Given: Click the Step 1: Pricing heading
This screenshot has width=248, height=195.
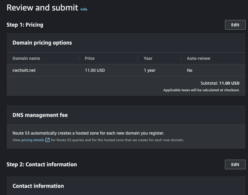Looking at the screenshot, I should 25,25.
